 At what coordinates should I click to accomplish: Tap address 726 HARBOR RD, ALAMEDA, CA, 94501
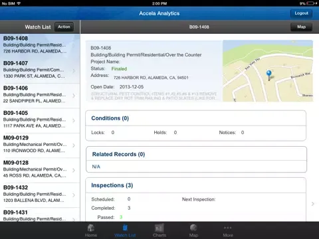point(151,78)
